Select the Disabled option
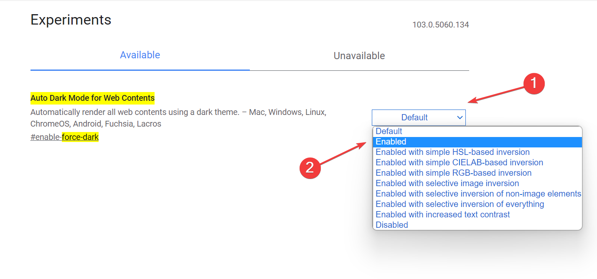This screenshot has height=279, width=597. coord(392,225)
